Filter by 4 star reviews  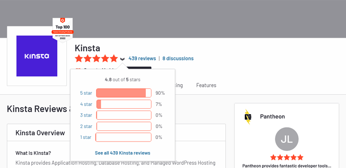86,104
